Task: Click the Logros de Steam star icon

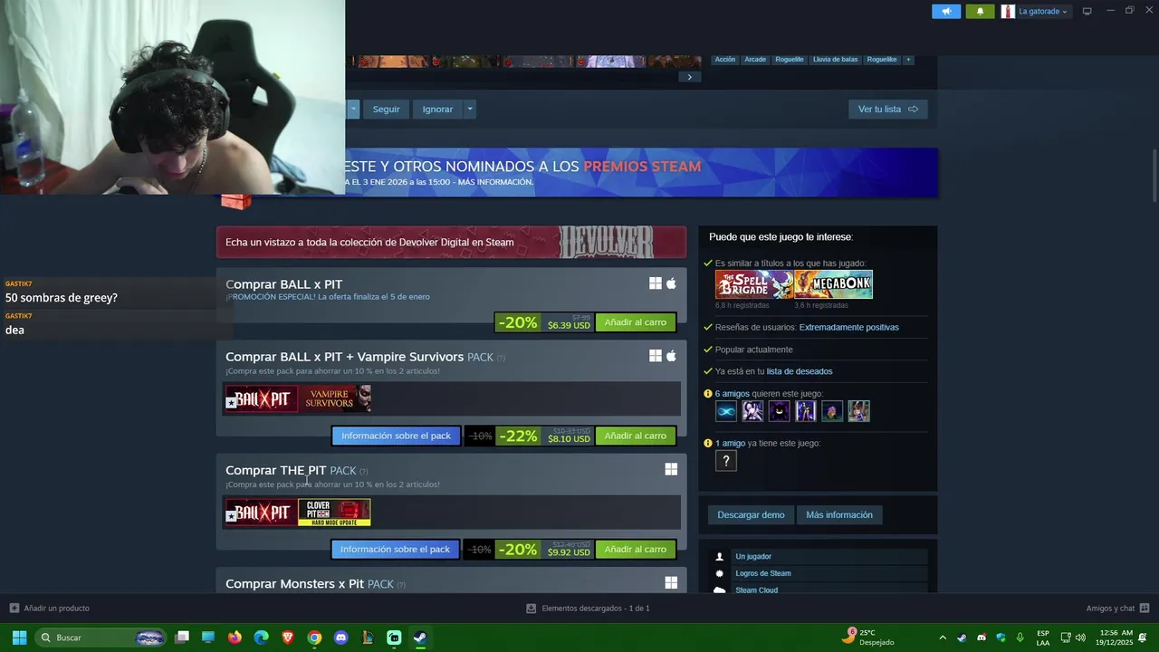Action: (x=720, y=573)
